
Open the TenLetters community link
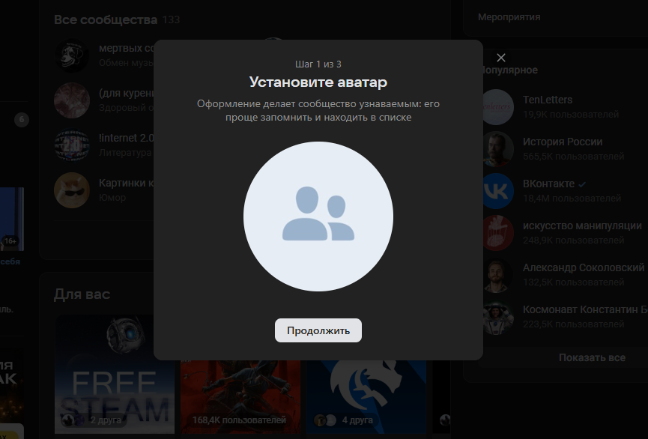(x=548, y=100)
